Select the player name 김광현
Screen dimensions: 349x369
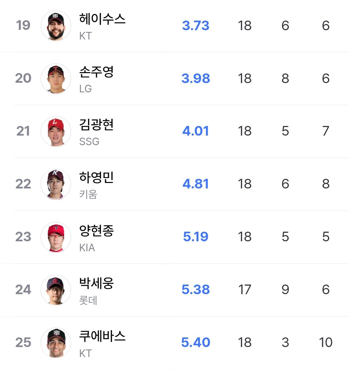(96, 125)
